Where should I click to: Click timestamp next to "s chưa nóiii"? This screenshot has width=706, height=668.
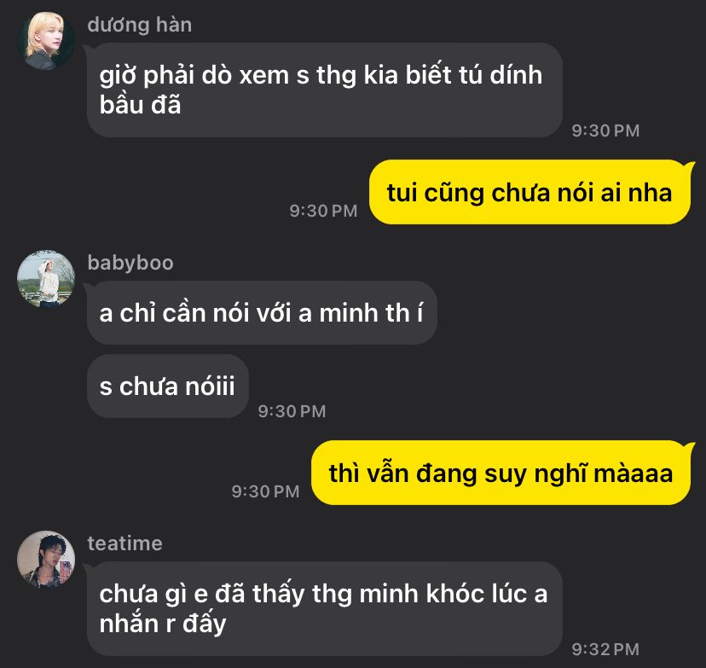click(292, 411)
